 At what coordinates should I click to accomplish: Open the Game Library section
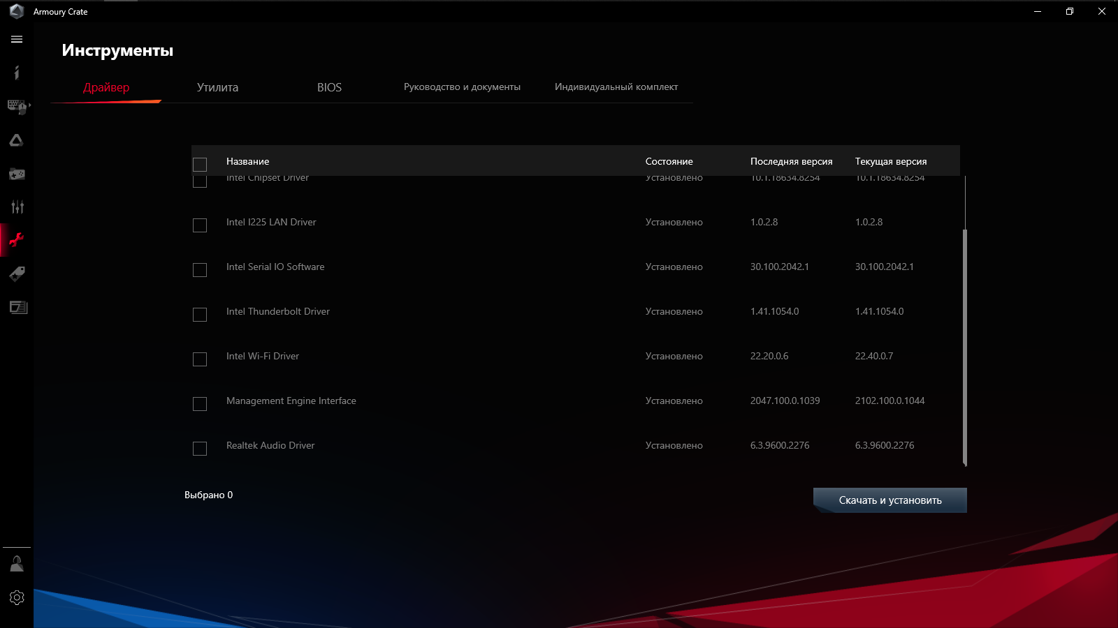(x=16, y=173)
